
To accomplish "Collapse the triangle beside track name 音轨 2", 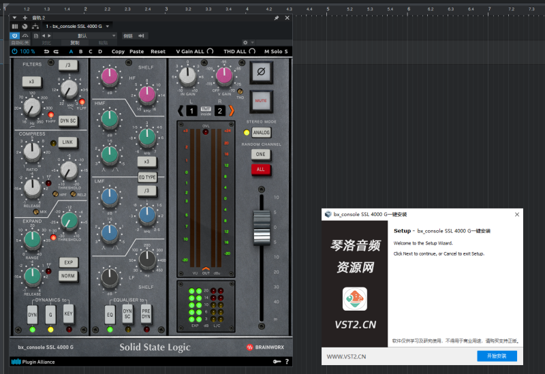I will (14, 18).
